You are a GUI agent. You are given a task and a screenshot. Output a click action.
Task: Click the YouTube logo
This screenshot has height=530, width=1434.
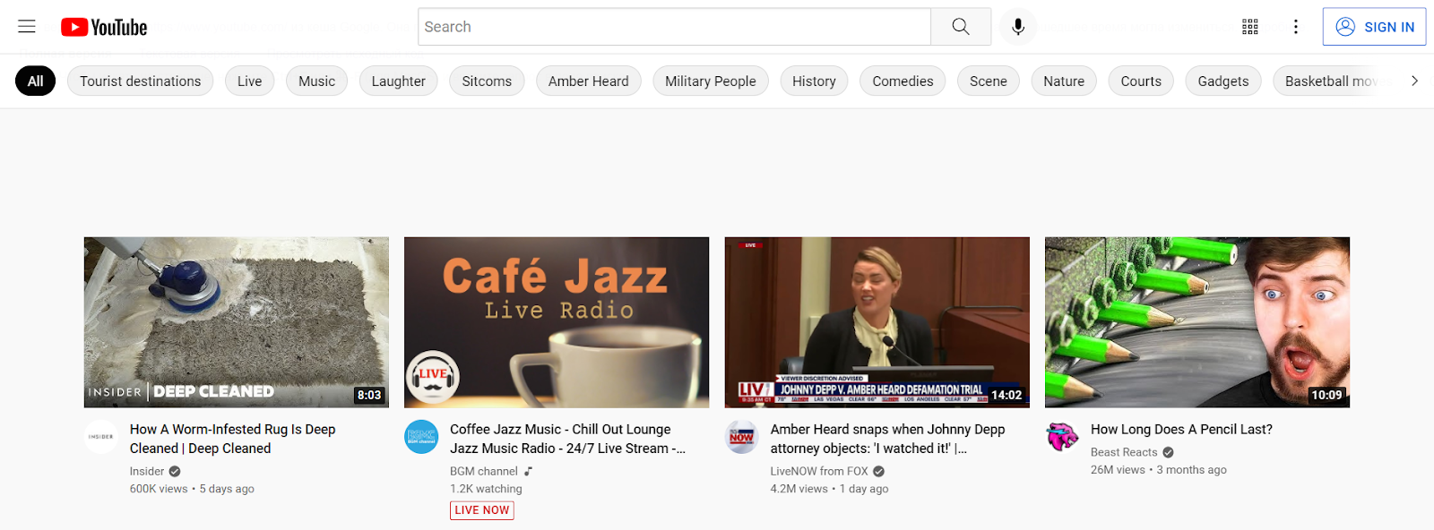[104, 27]
